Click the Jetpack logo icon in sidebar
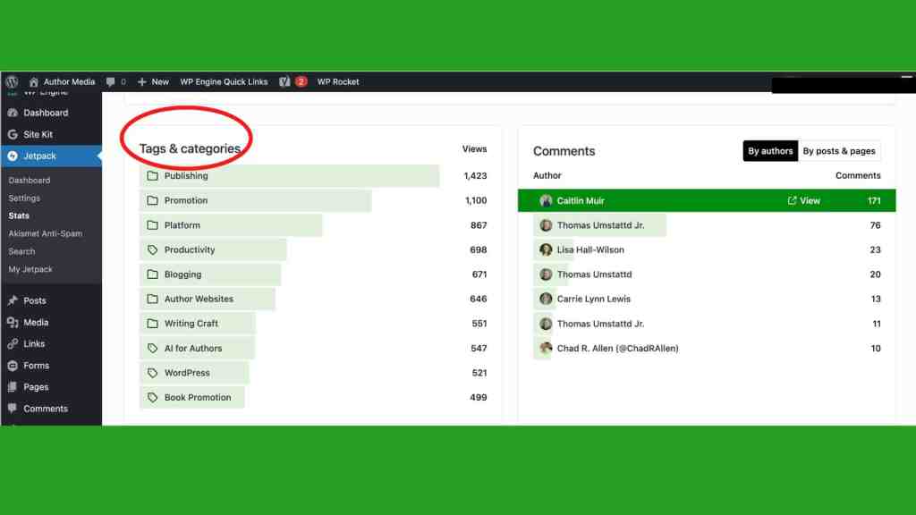This screenshot has width=916, height=515. click(13, 156)
